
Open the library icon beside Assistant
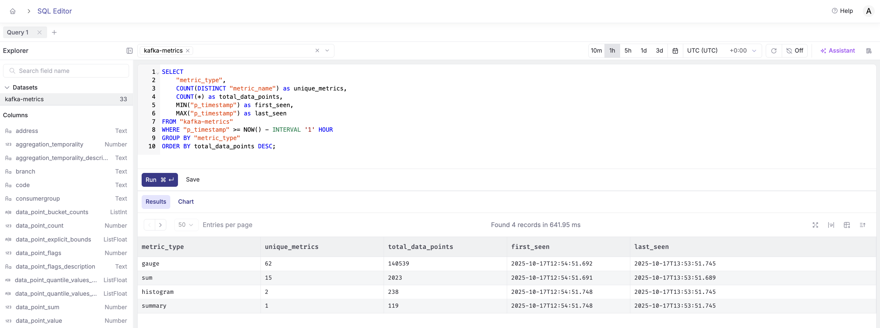868,51
